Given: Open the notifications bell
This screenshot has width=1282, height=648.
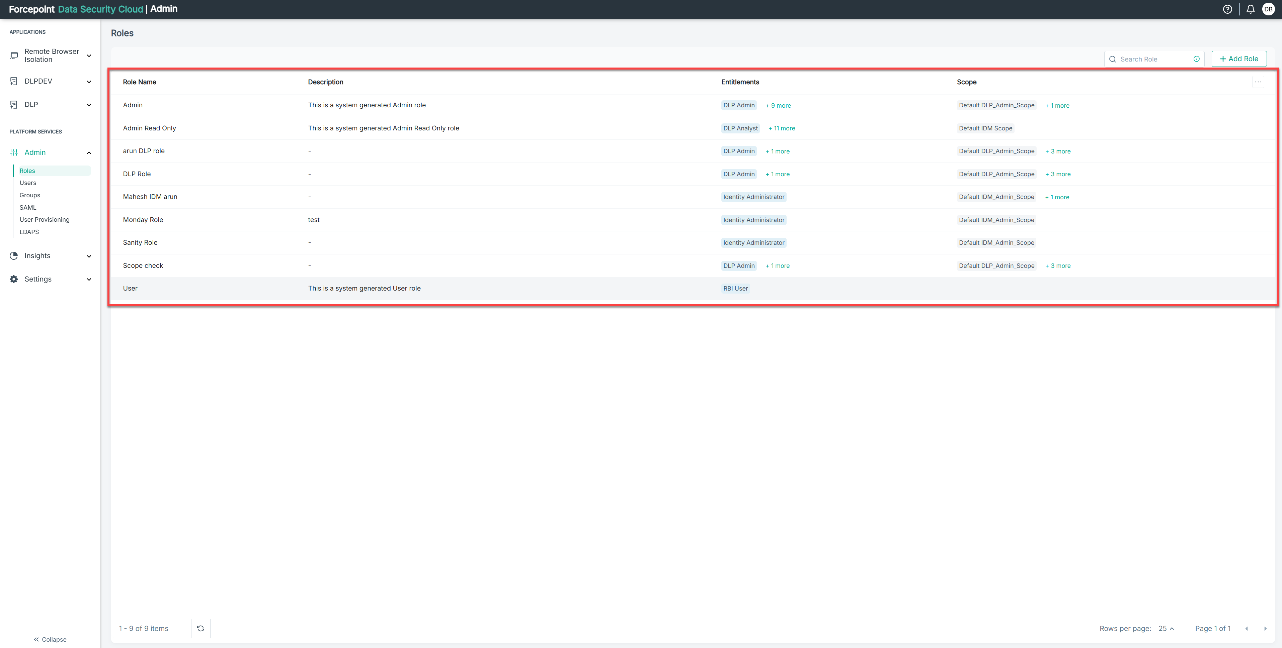Looking at the screenshot, I should 1250,9.
